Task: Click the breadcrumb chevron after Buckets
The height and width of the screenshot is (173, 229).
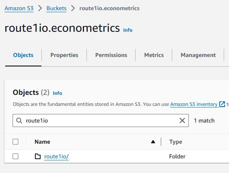Action: [73, 8]
